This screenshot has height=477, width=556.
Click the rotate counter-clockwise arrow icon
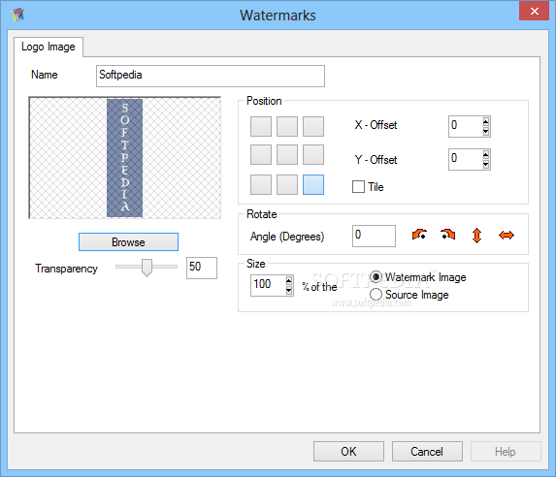click(x=419, y=235)
